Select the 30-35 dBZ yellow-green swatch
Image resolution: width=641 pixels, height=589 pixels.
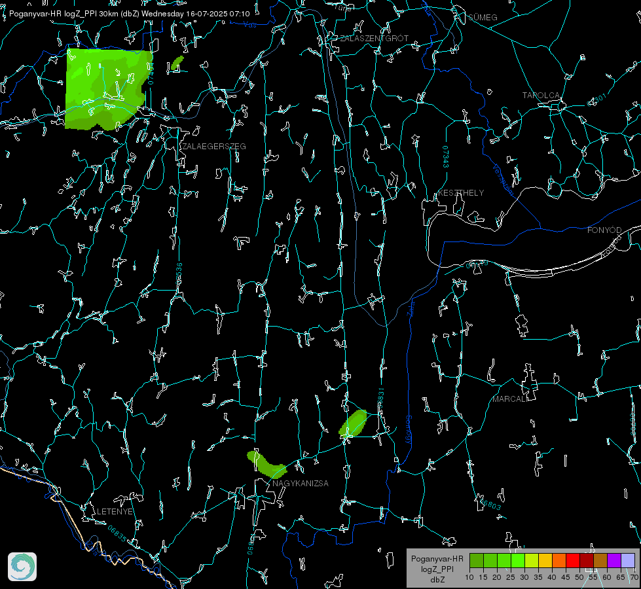[532, 561]
